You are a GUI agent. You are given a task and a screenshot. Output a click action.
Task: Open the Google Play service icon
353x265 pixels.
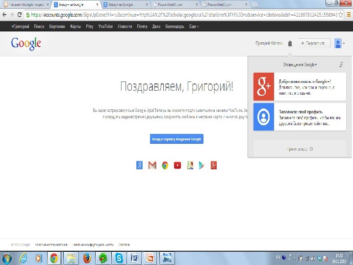coord(202,165)
